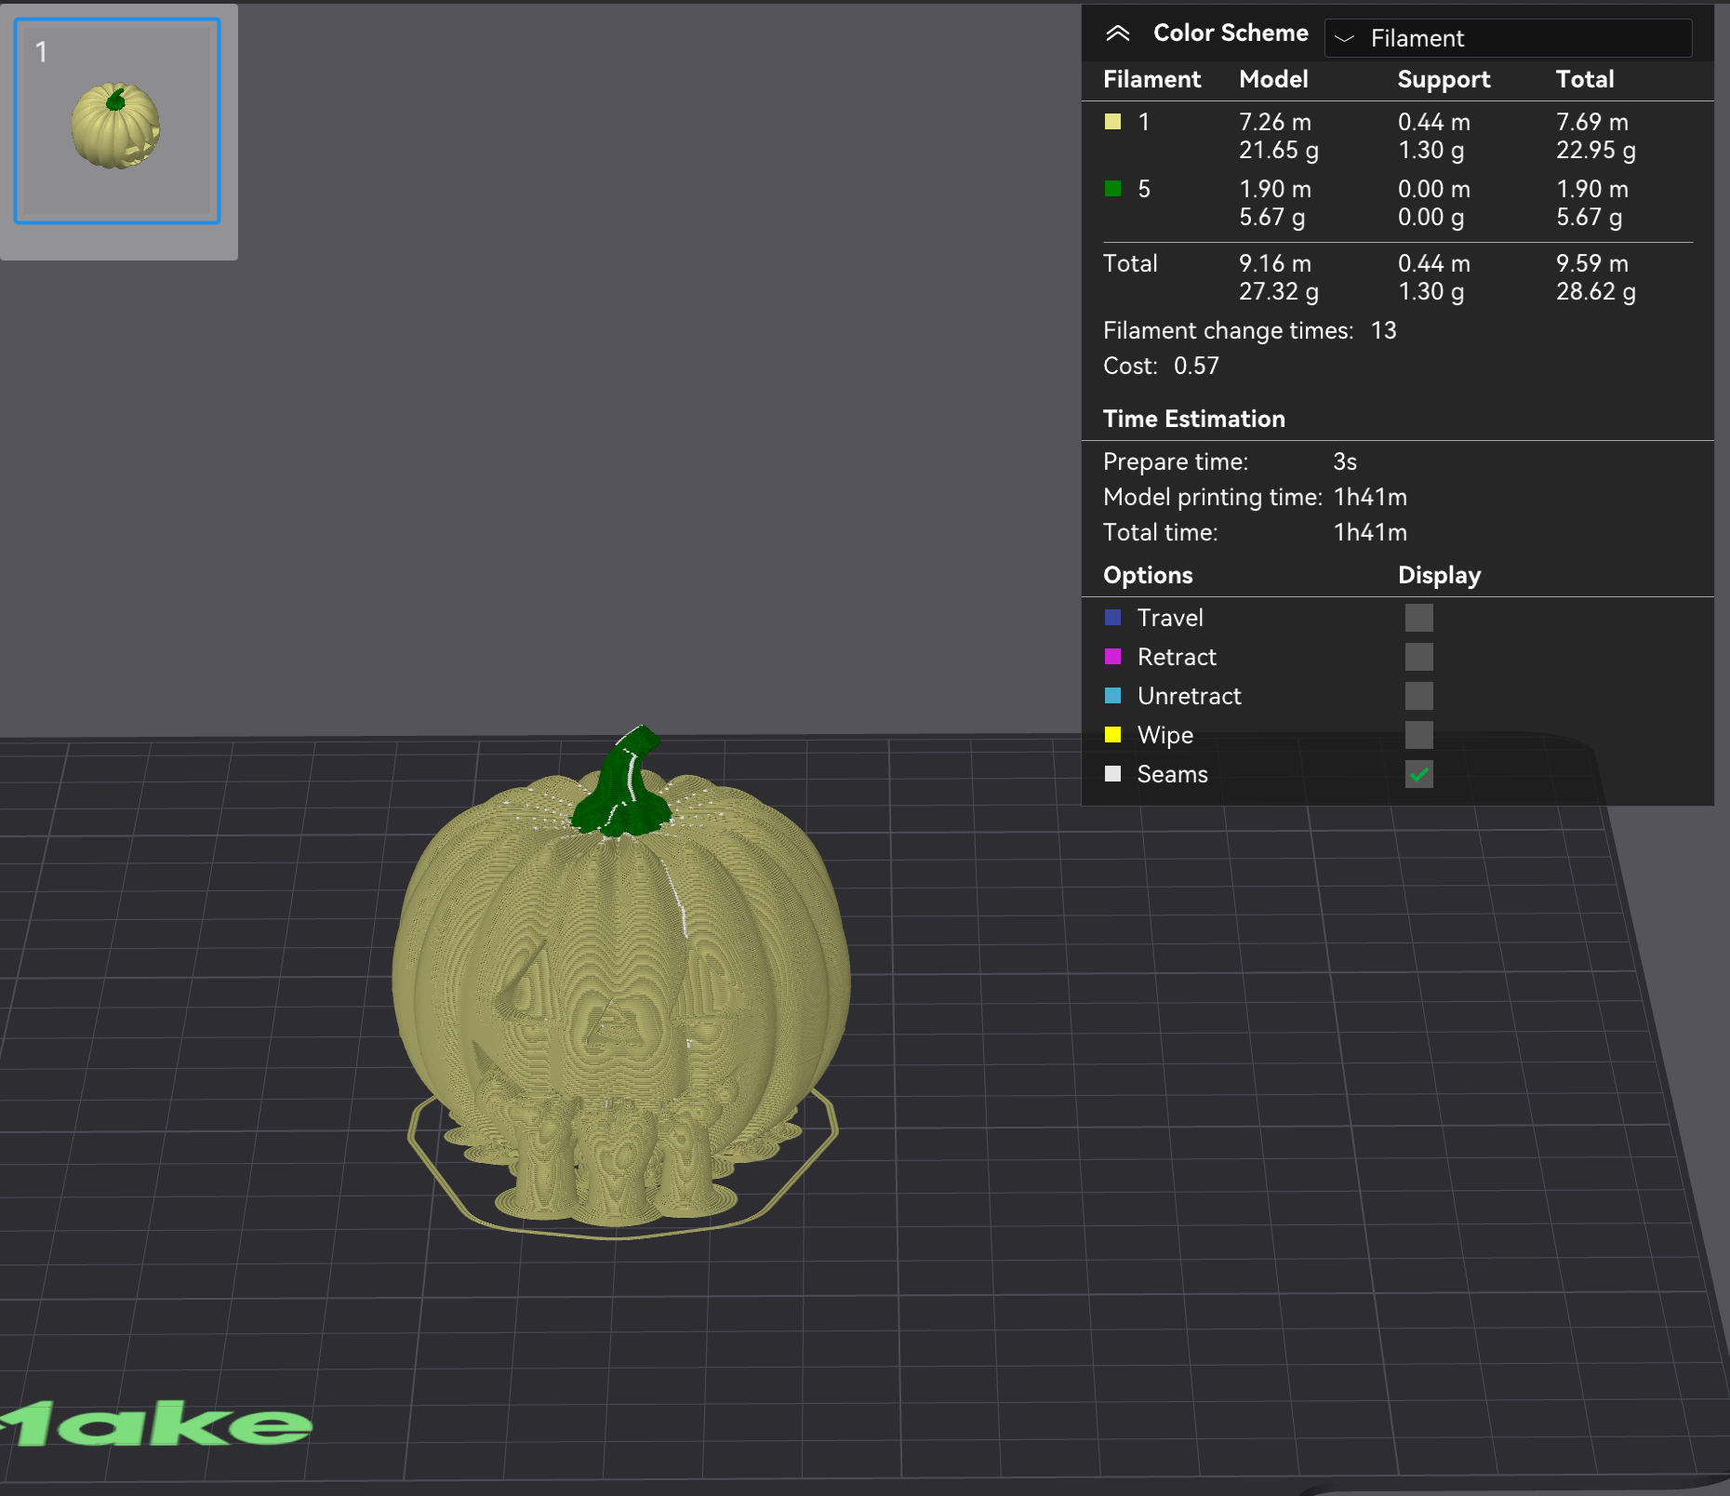Click the Filament column header
Image resolution: width=1730 pixels, height=1496 pixels.
[x=1151, y=79]
